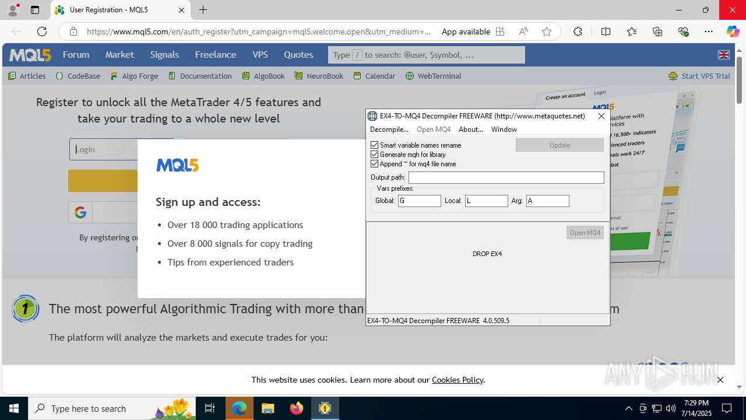Open browser essentials icon
Viewport: 746px width, 420px height.
coord(684,32)
